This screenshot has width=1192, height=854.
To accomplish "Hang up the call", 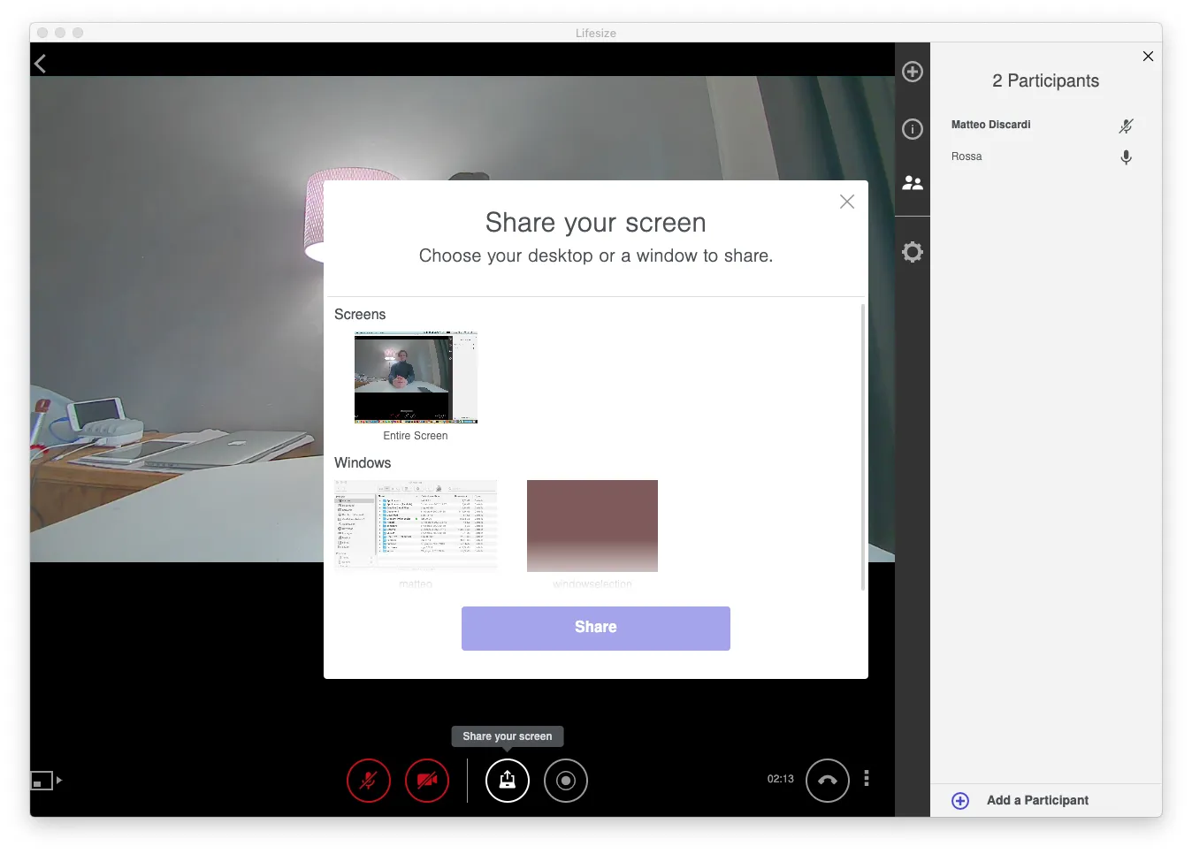I will tap(828, 781).
